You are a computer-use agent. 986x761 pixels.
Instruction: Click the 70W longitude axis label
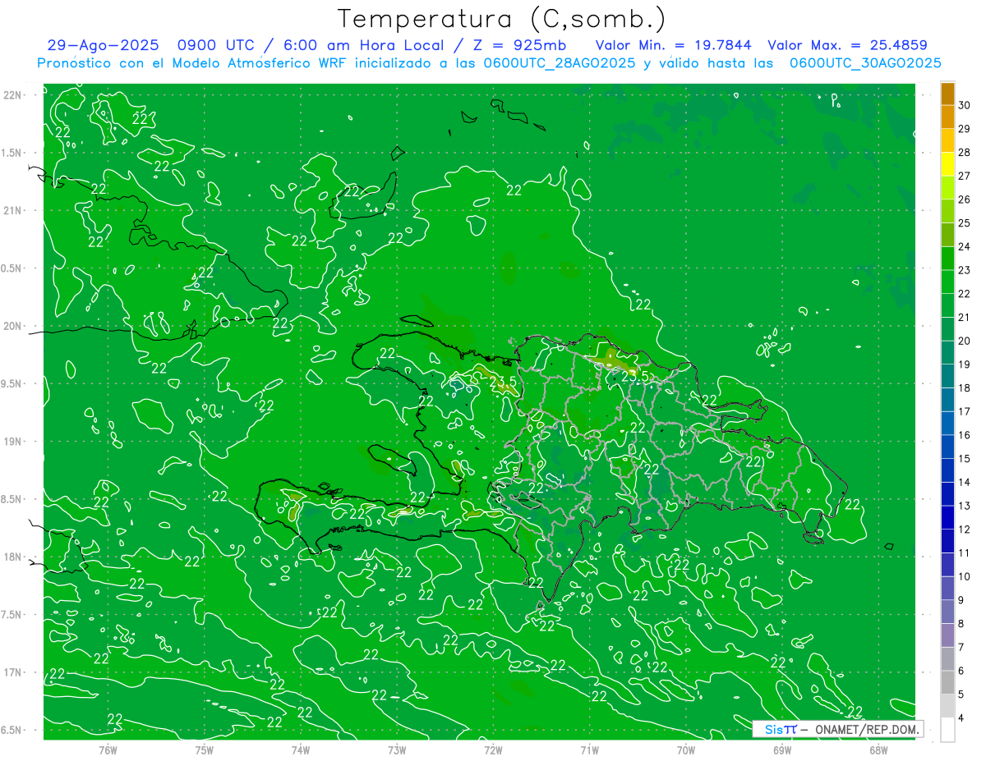pyautogui.click(x=686, y=750)
